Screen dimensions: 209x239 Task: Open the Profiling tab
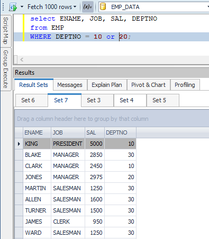point(185,85)
